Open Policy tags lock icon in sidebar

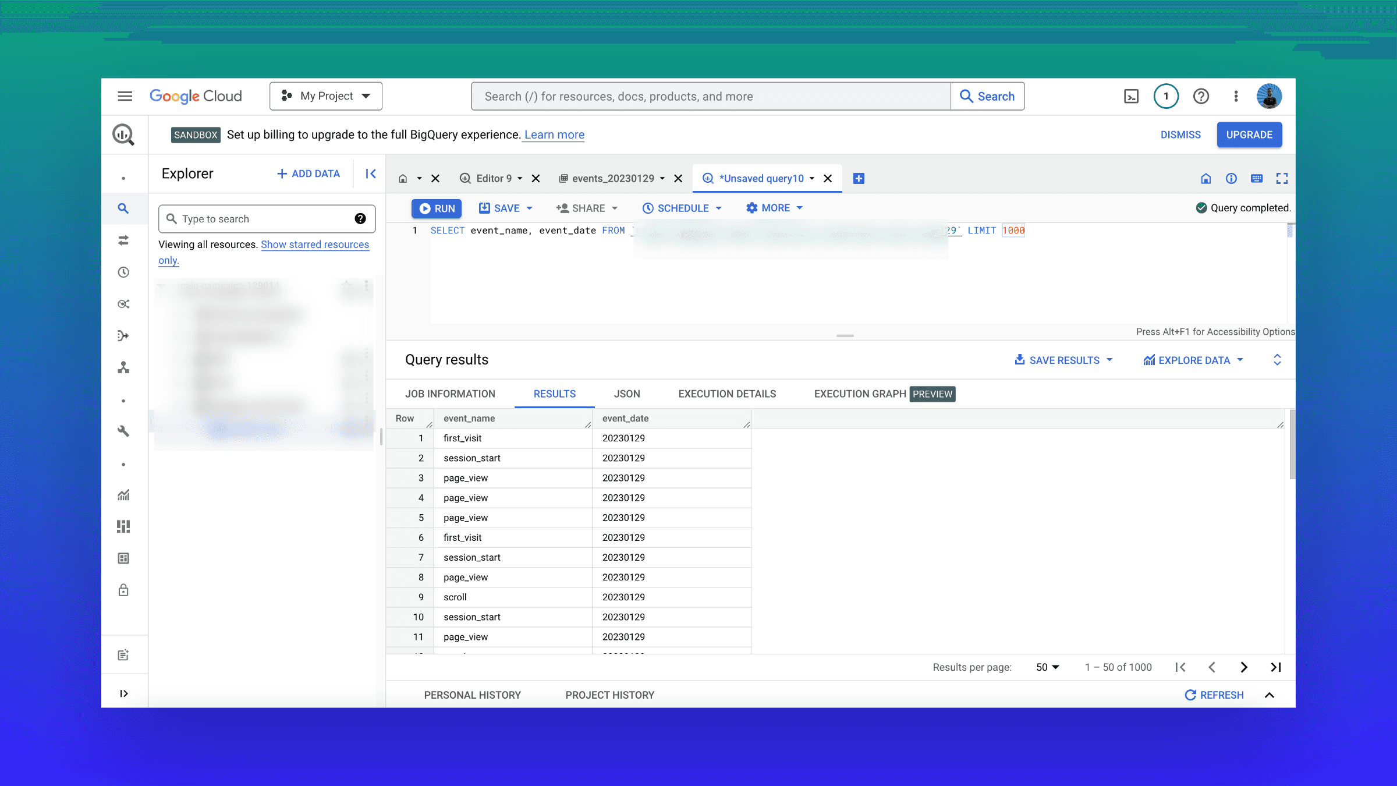tap(123, 590)
